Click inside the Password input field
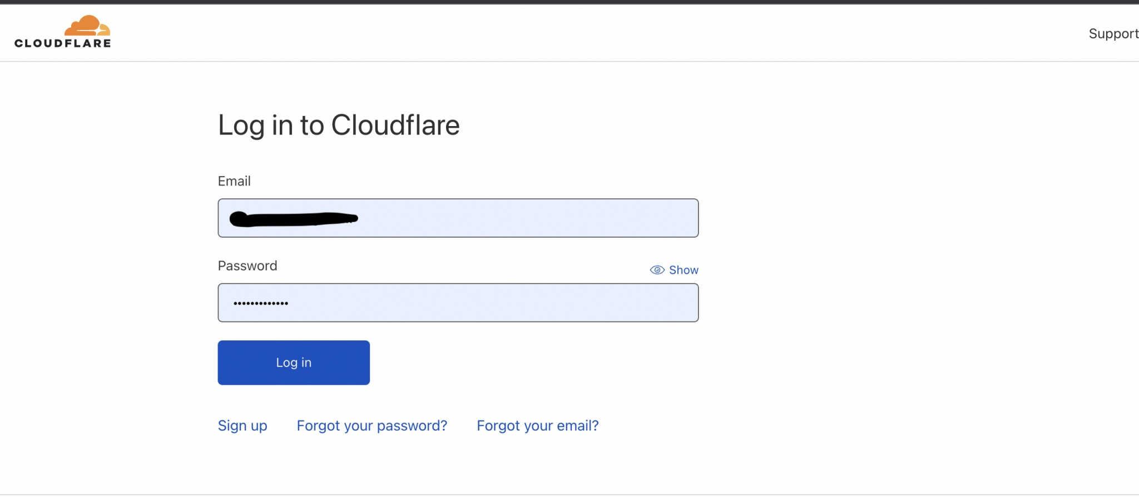The image size is (1139, 497). (x=458, y=303)
